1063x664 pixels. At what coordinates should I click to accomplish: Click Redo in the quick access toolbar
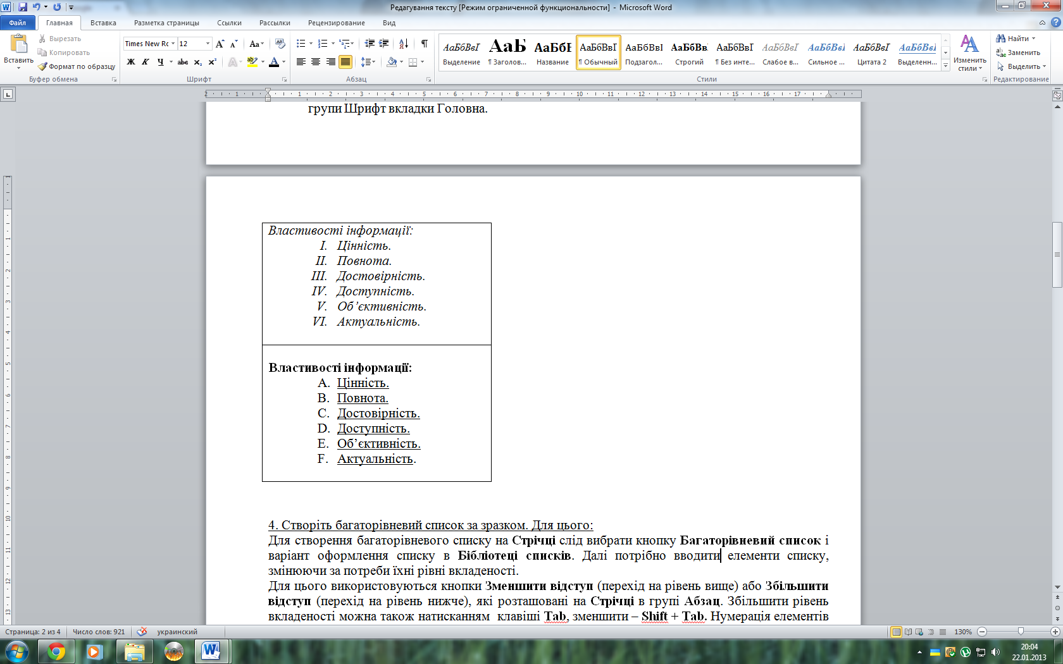[x=57, y=7]
